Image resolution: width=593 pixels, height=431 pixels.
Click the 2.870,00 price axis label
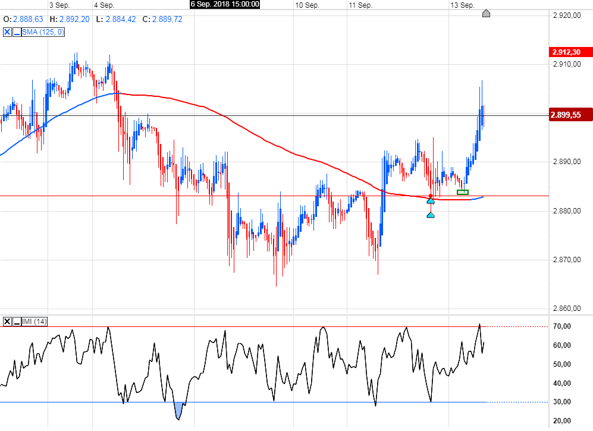pyautogui.click(x=566, y=260)
